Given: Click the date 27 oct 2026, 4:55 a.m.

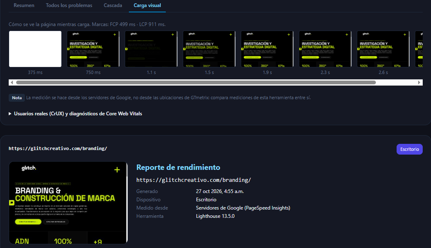Looking at the screenshot, I should click(220, 191).
